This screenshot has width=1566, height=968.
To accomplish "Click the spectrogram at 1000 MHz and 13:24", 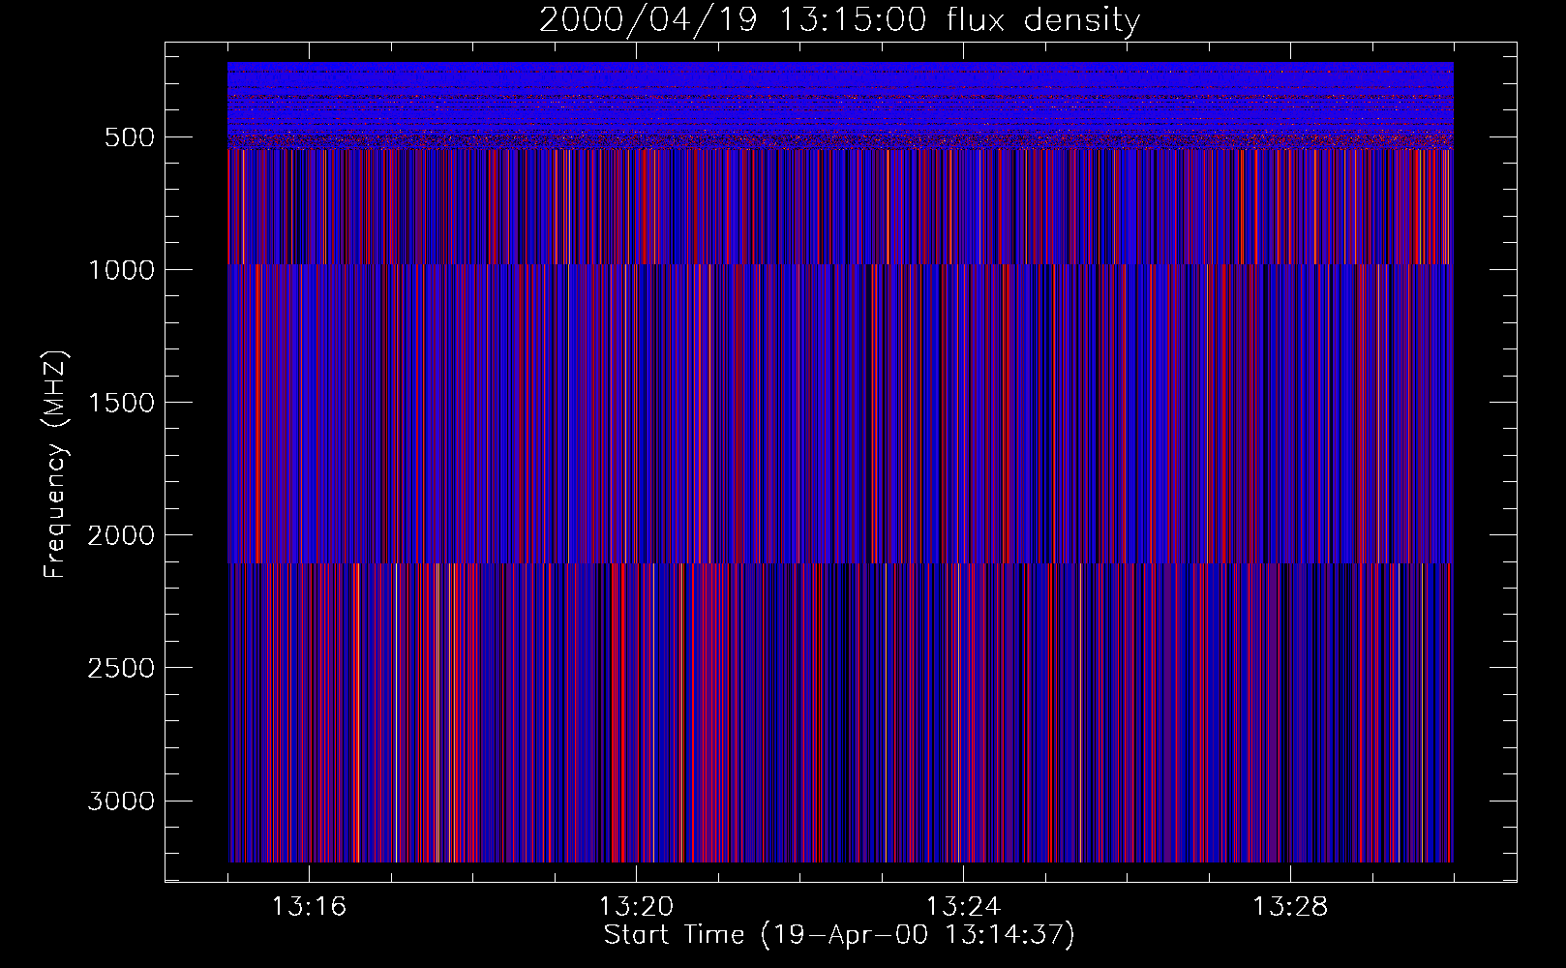I will (x=963, y=269).
